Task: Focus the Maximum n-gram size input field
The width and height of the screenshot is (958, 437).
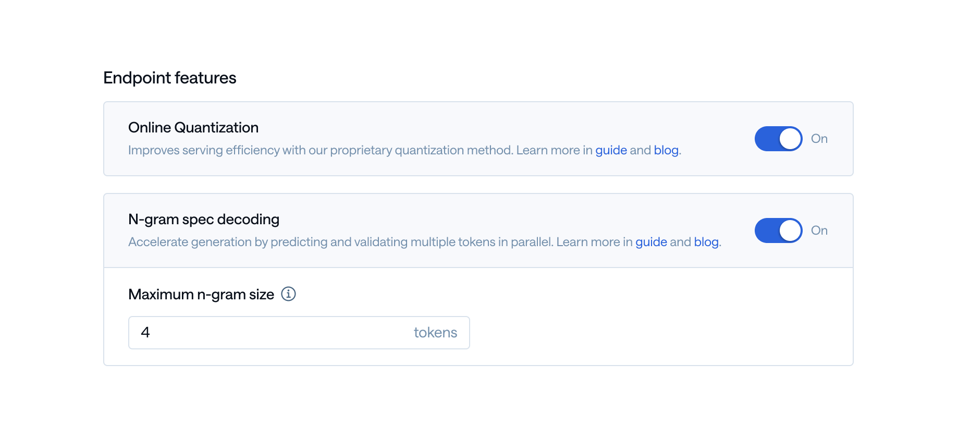Action: [x=299, y=333]
